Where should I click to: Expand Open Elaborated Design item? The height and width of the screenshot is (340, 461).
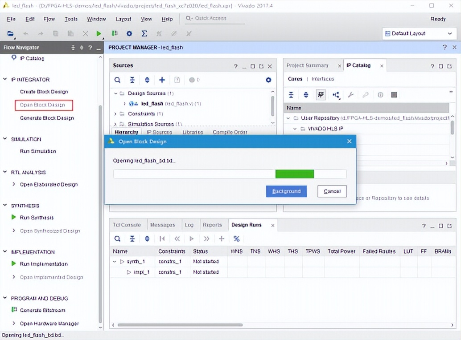tap(13, 184)
